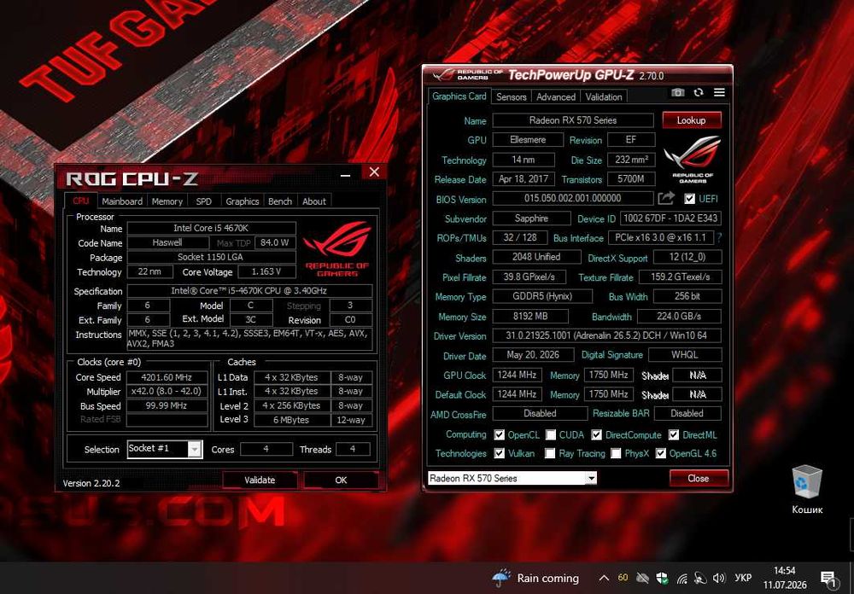Screen dimensions: 854x594
Task: Click the Lookup button in GPU-Z
Action: pyautogui.click(x=692, y=120)
